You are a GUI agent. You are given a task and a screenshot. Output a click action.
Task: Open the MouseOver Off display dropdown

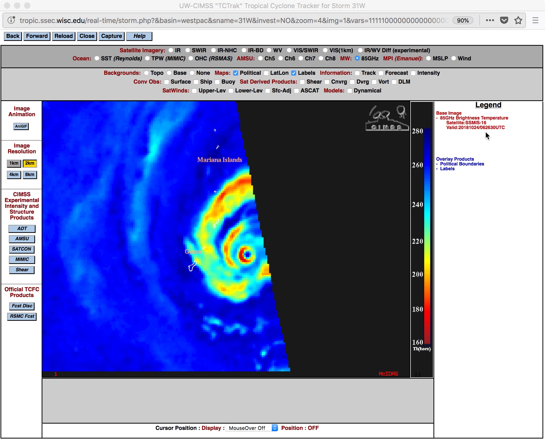(x=252, y=428)
